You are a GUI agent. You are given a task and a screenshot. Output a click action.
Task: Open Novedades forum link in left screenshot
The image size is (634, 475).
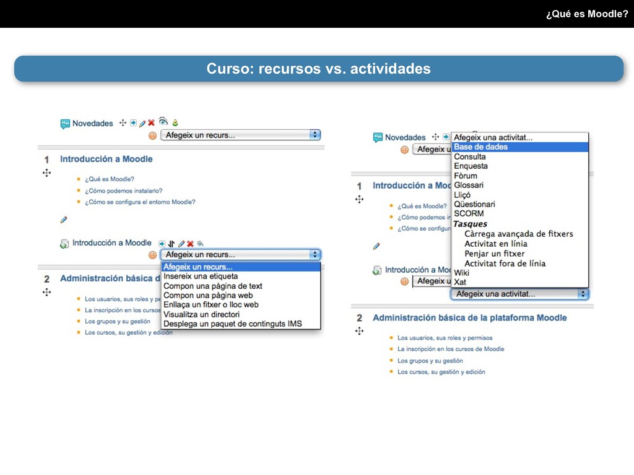point(93,124)
